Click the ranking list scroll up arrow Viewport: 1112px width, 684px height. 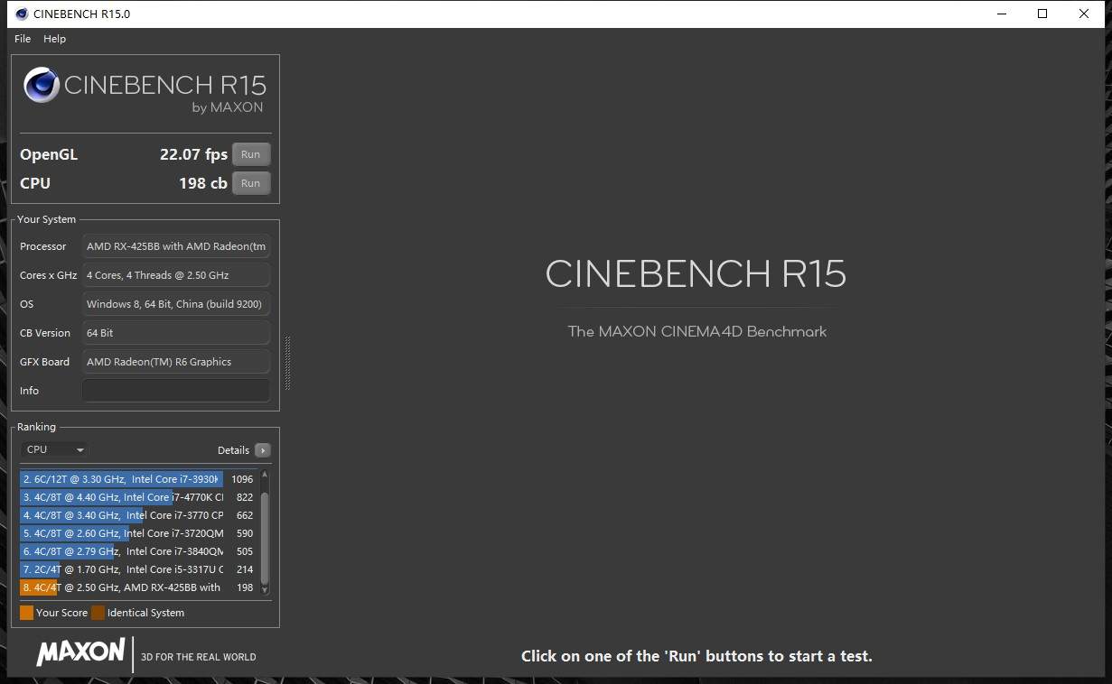pos(265,475)
